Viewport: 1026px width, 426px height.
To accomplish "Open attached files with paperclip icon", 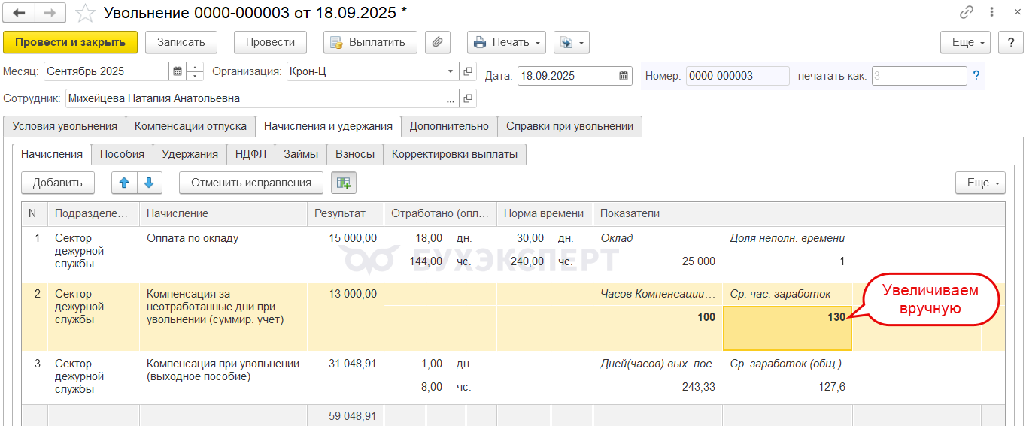I will [437, 42].
